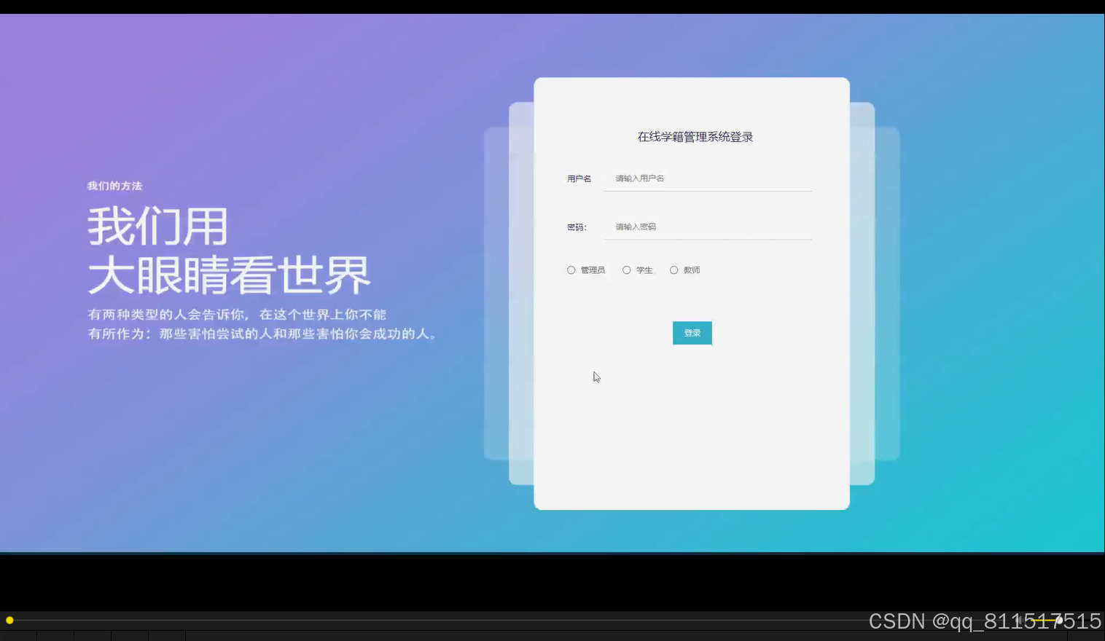Click the second control cell in the player bar
Viewport: 1105px width, 641px height.
(55, 635)
